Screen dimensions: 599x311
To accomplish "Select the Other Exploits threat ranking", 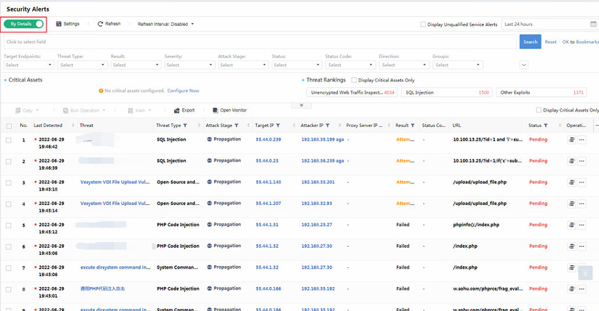I will click(x=541, y=92).
